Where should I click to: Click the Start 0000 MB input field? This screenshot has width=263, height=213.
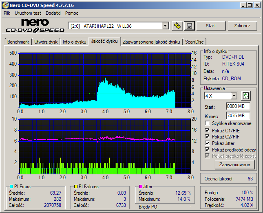[x=238, y=106]
